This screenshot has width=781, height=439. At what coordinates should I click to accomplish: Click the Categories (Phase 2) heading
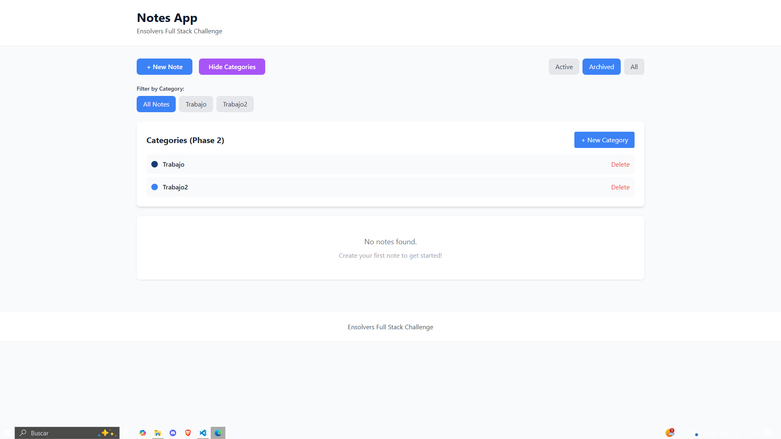(x=185, y=140)
